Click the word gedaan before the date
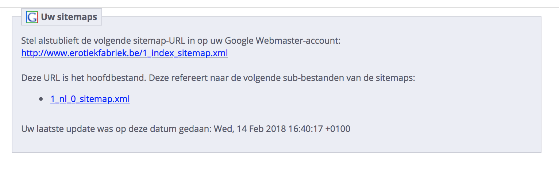Screen dimensions: 559x172 pos(198,129)
